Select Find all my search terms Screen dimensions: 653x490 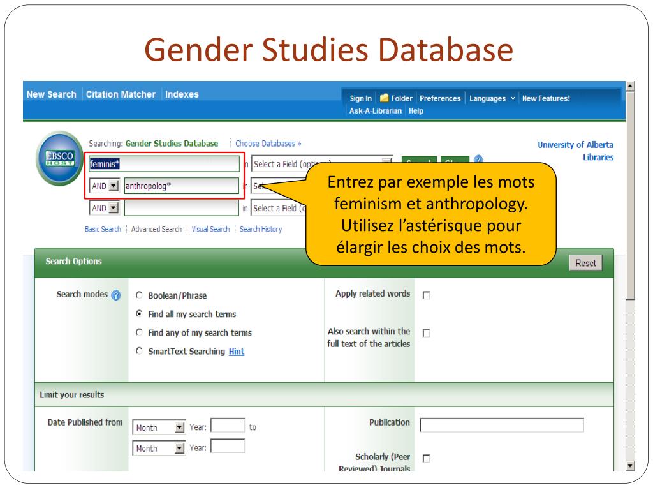[139, 314]
